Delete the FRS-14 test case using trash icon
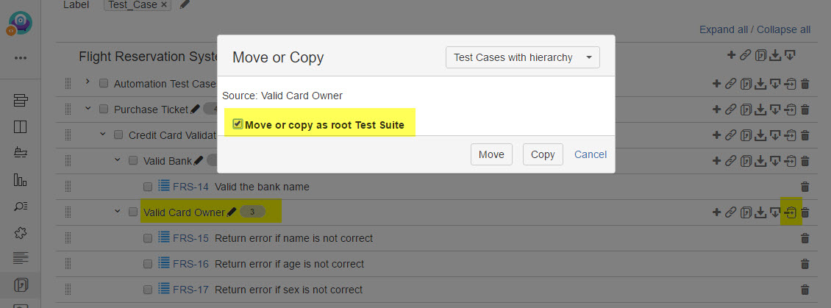 [x=805, y=187]
